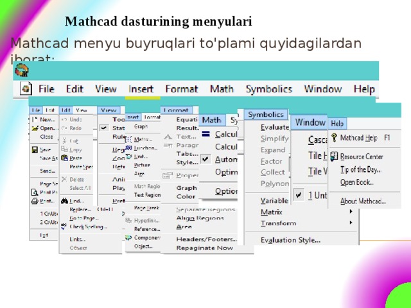Choose 'Save As' in the File menu
Image resolution: width=411 pixels, height=308 pixels.
point(49,158)
